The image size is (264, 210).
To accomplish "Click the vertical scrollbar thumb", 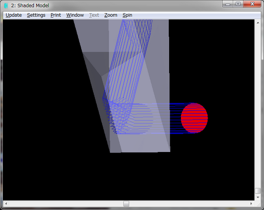I will [258, 191].
